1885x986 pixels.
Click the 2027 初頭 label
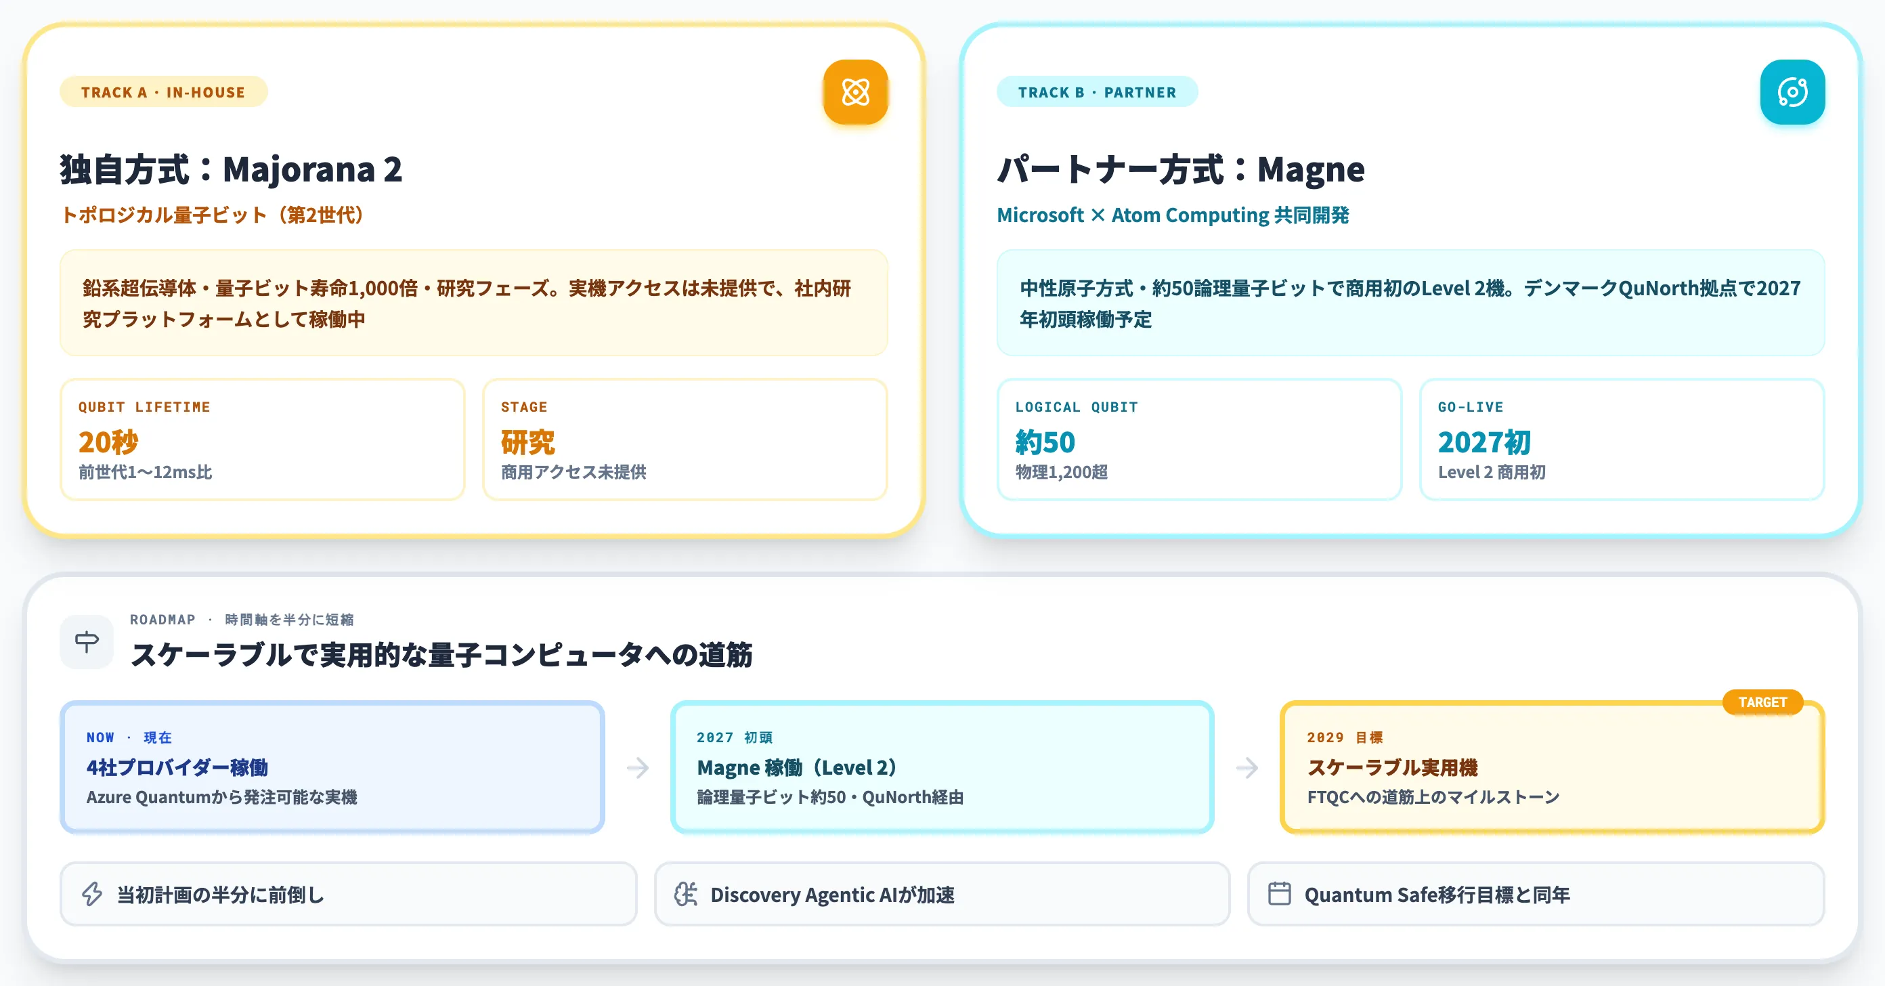[x=735, y=737]
